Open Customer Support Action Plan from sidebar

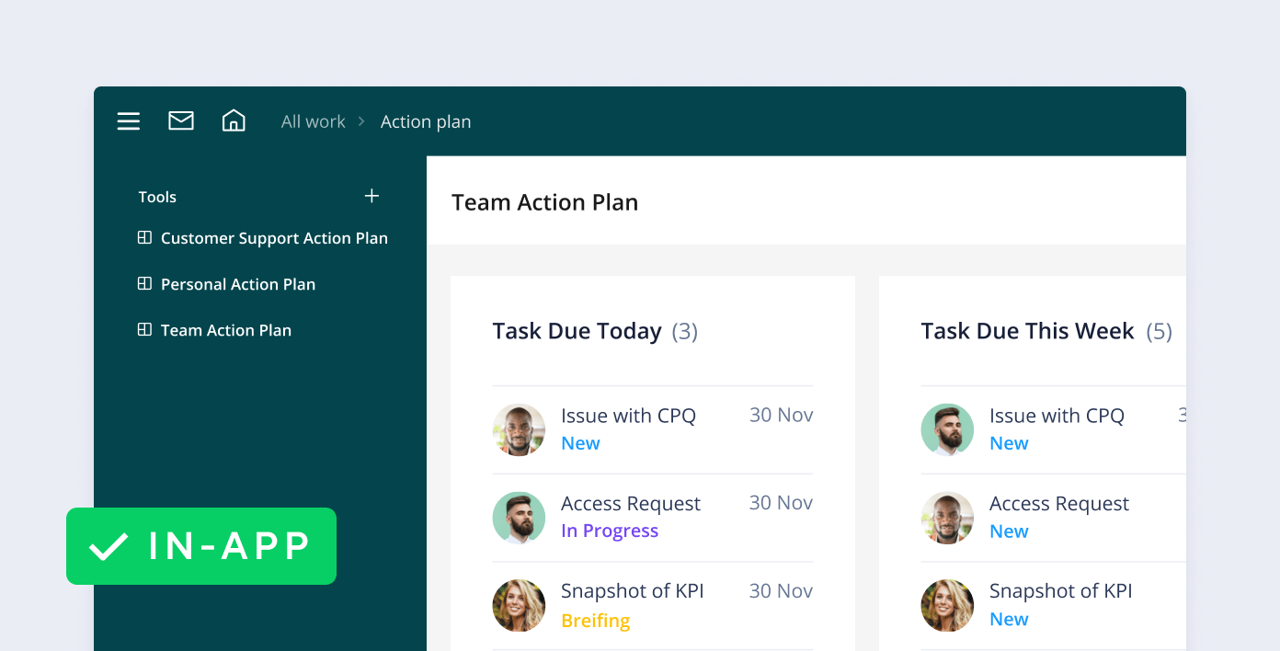274,237
